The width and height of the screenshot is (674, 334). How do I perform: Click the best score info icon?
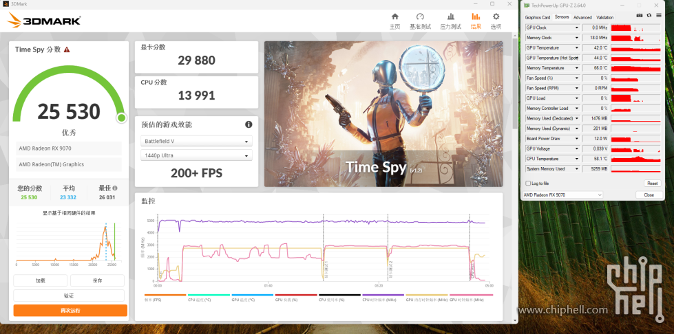[x=115, y=188]
